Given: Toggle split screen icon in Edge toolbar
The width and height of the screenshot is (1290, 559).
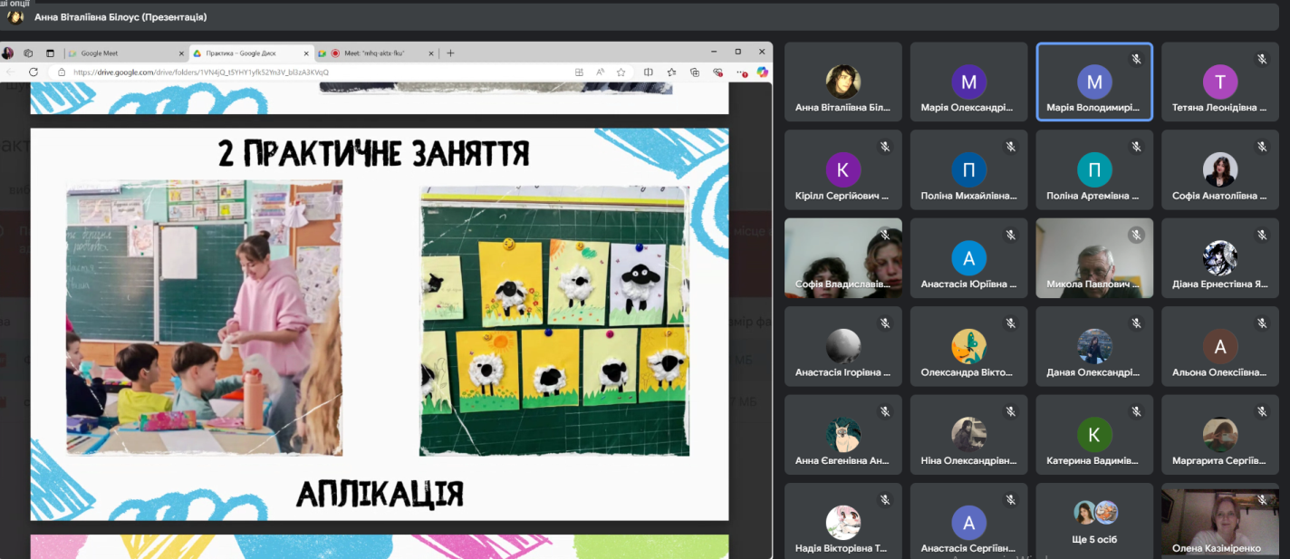Looking at the screenshot, I should click(648, 72).
